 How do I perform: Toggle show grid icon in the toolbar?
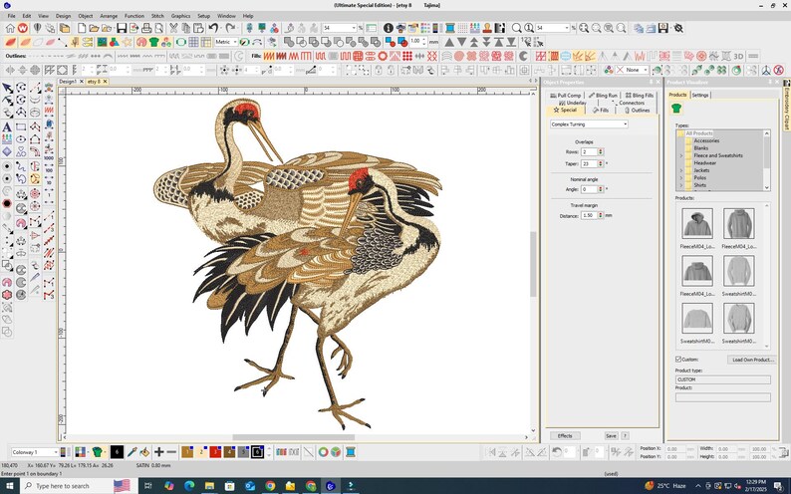[193, 42]
